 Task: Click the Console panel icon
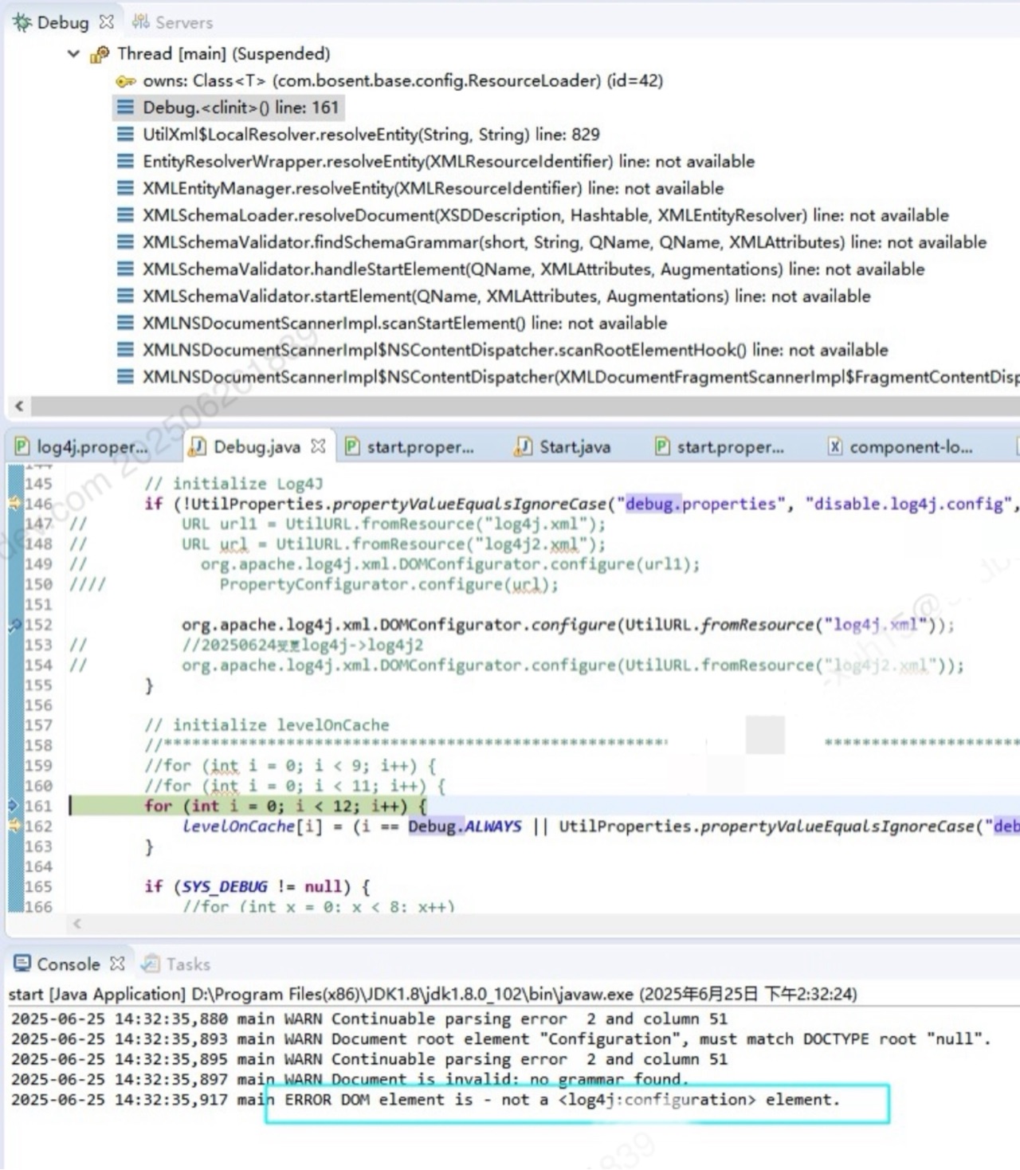[x=23, y=964]
